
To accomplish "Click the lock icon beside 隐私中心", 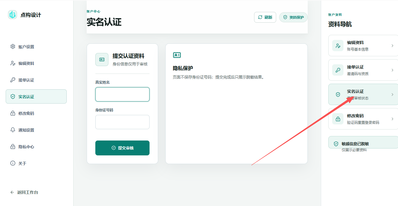I will point(13,146).
